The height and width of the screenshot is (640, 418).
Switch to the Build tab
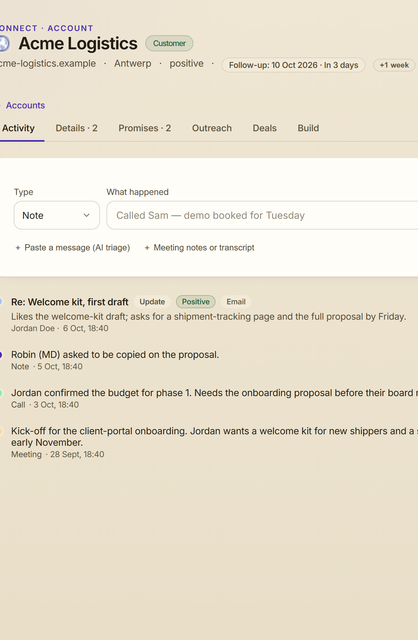[308, 128]
